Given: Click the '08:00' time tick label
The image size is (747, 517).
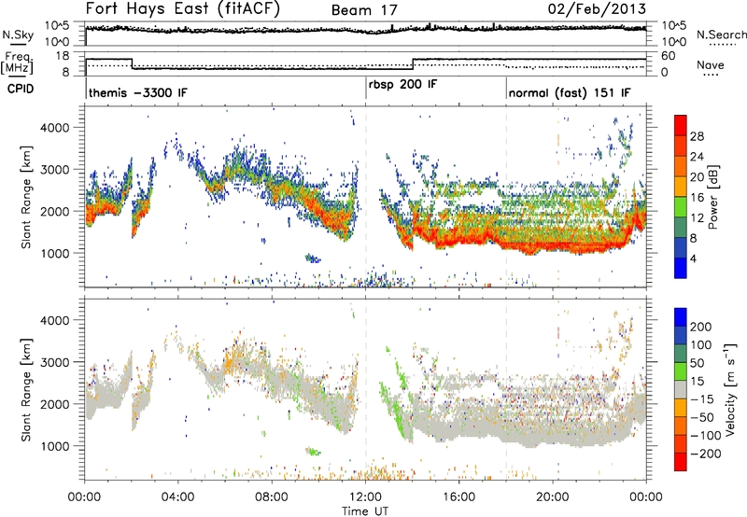Looking at the screenshot, I should [x=272, y=497].
